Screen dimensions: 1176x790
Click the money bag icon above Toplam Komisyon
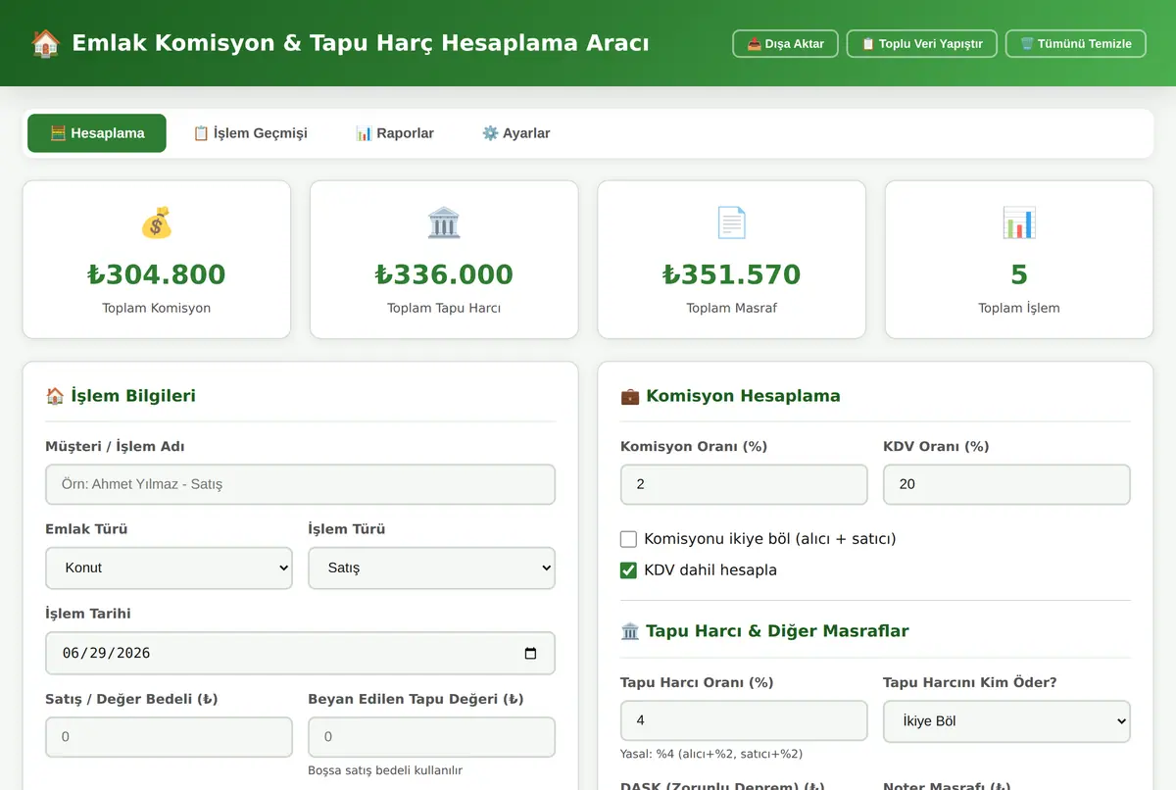pos(157,222)
